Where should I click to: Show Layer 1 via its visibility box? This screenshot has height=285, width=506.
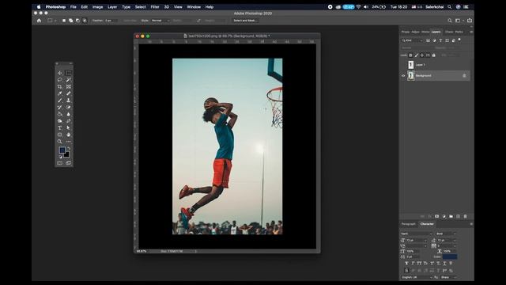point(403,65)
